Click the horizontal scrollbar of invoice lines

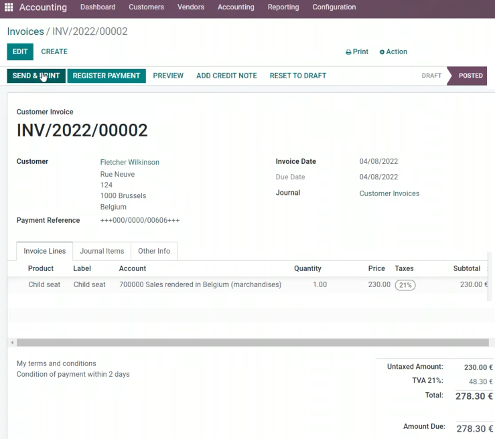click(x=253, y=343)
